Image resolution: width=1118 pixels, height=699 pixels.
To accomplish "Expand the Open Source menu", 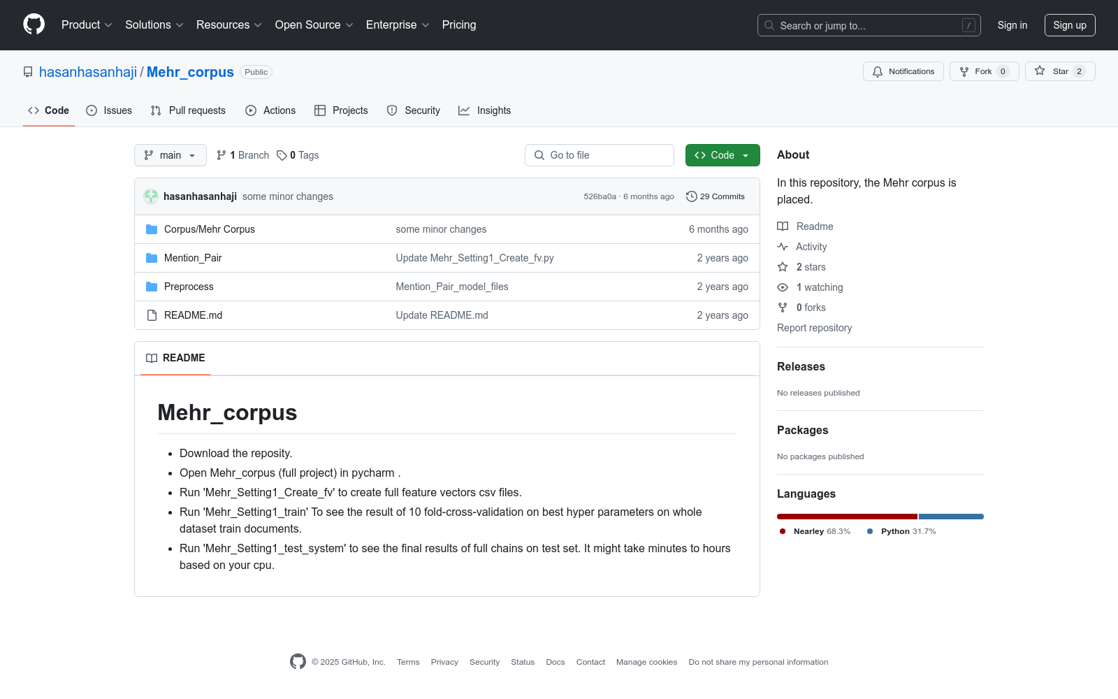I will [x=314, y=24].
